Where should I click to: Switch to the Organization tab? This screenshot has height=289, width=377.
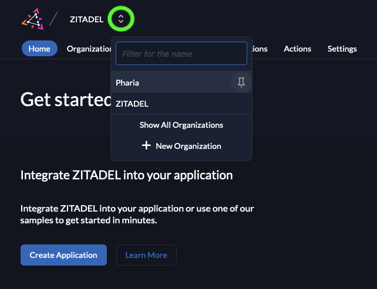89,49
